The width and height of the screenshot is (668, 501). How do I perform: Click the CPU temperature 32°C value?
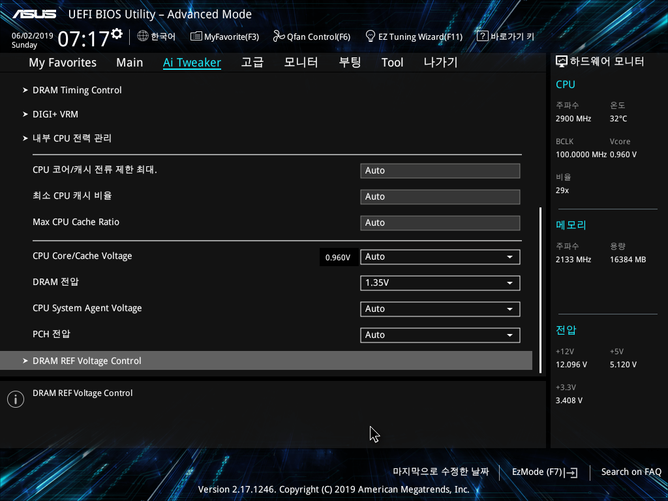(x=618, y=119)
